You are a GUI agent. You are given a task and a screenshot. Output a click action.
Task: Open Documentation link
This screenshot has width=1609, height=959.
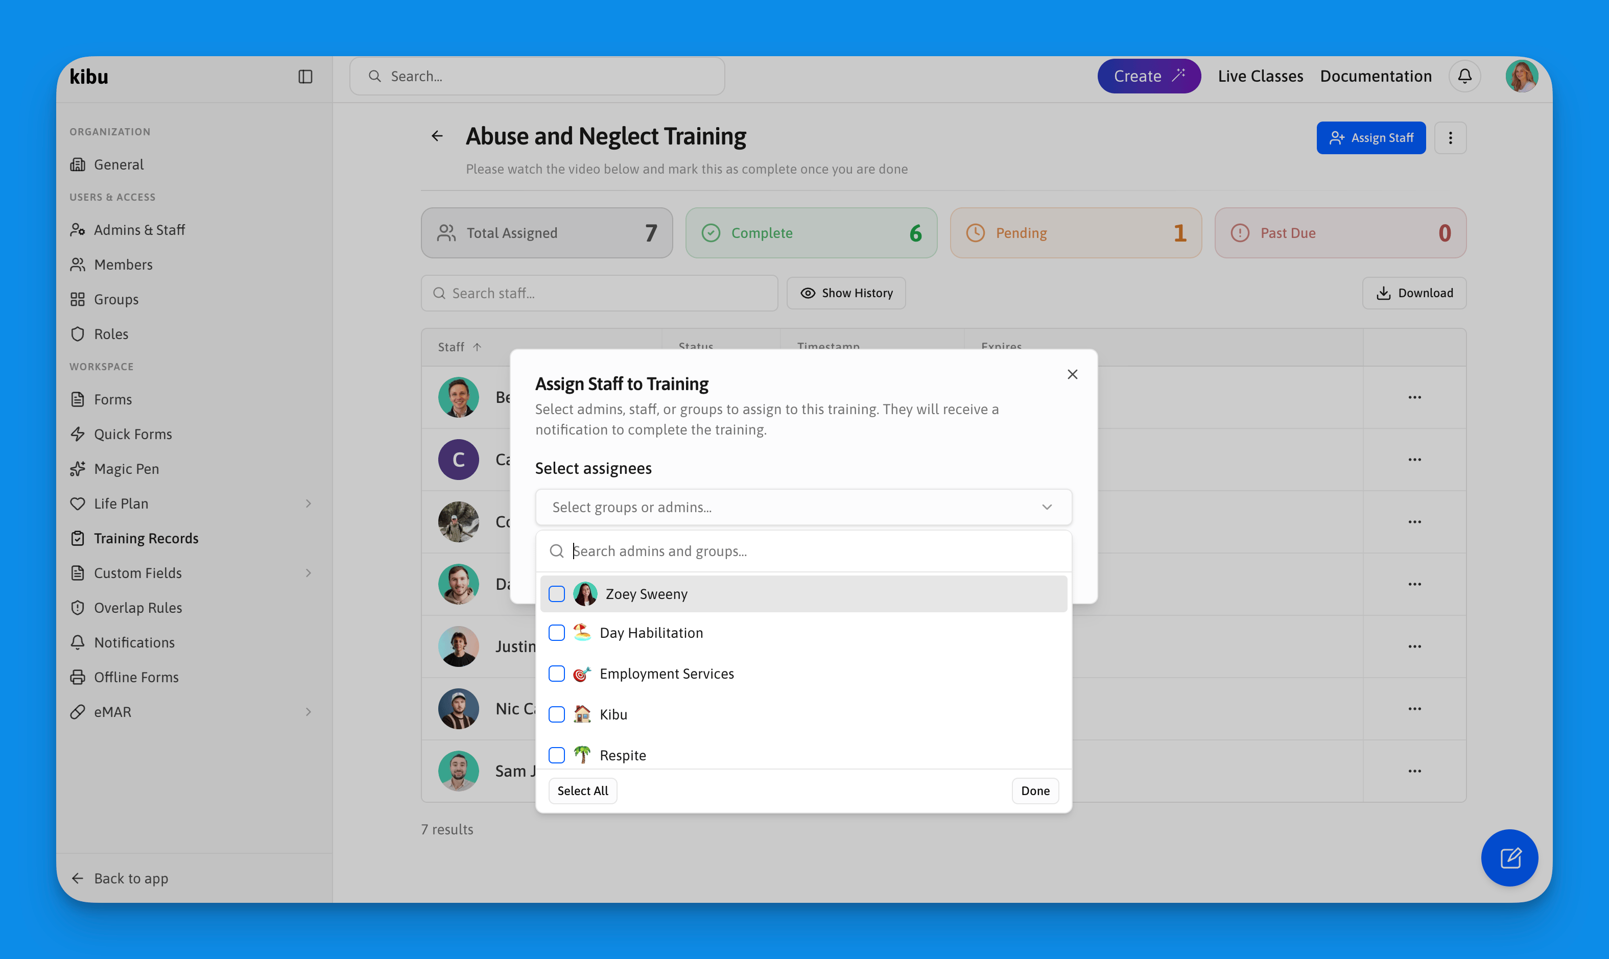point(1376,76)
